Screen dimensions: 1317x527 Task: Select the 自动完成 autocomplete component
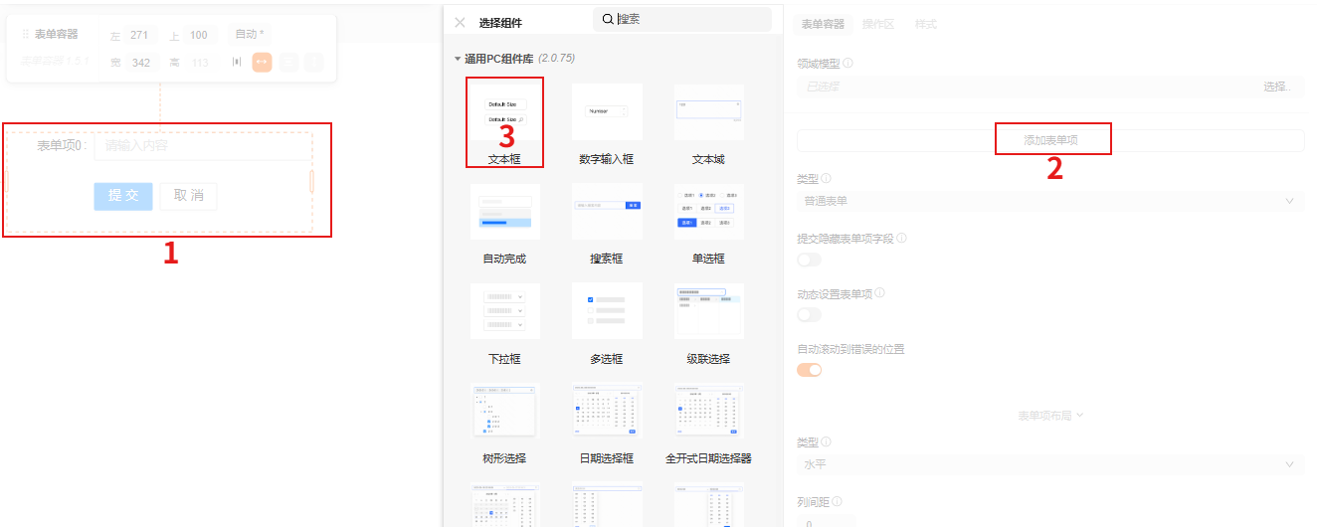coord(504,224)
